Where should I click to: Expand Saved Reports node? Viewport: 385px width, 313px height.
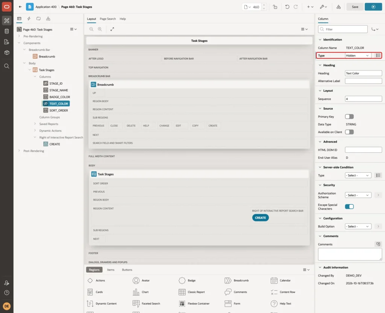coord(35,124)
